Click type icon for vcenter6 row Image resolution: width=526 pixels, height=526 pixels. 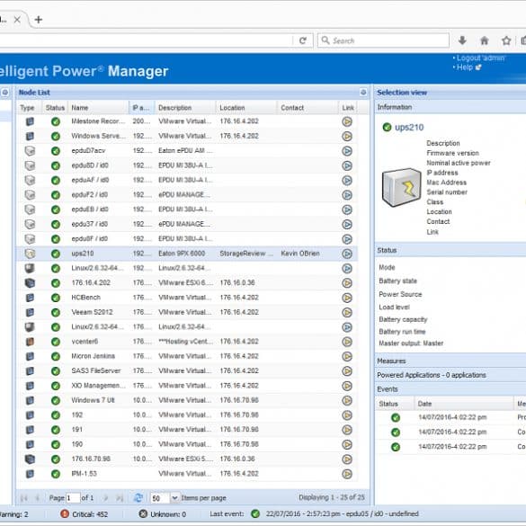30,342
